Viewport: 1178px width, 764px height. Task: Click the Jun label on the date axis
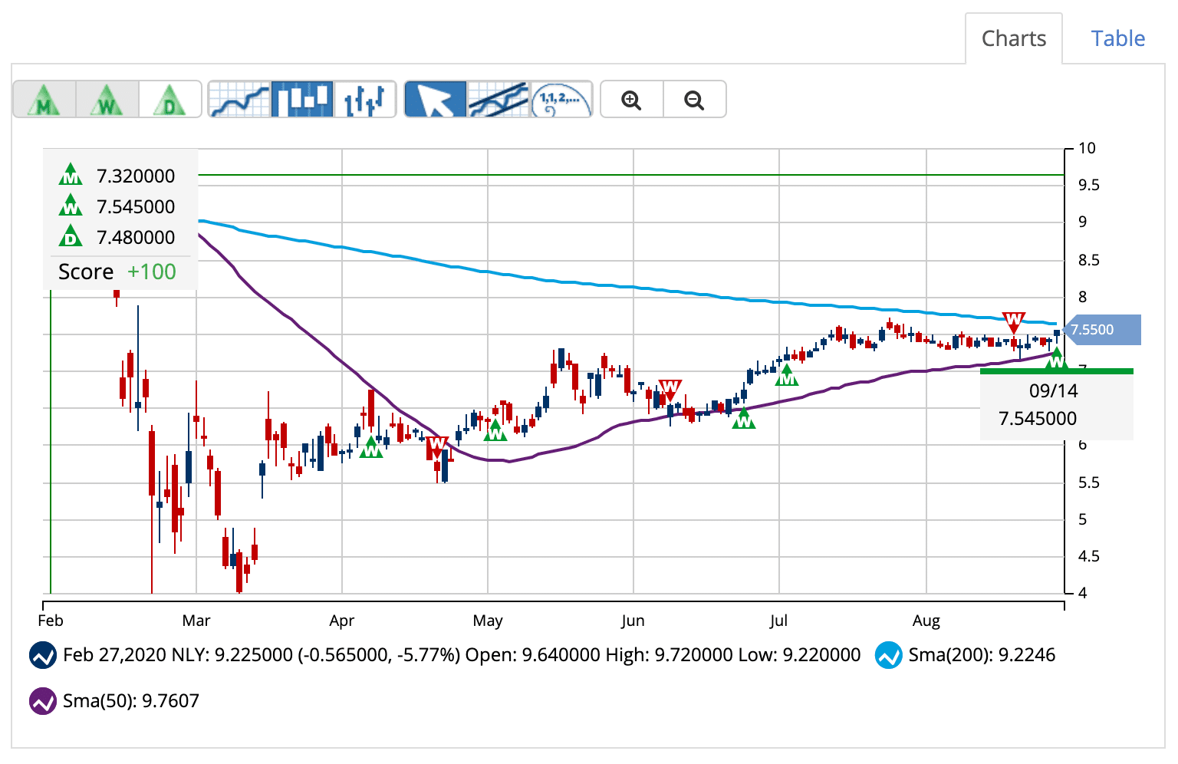[x=633, y=621]
